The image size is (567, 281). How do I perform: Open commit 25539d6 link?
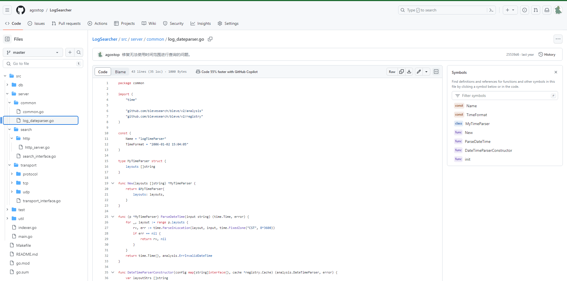pyautogui.click(x=513, y=55)
